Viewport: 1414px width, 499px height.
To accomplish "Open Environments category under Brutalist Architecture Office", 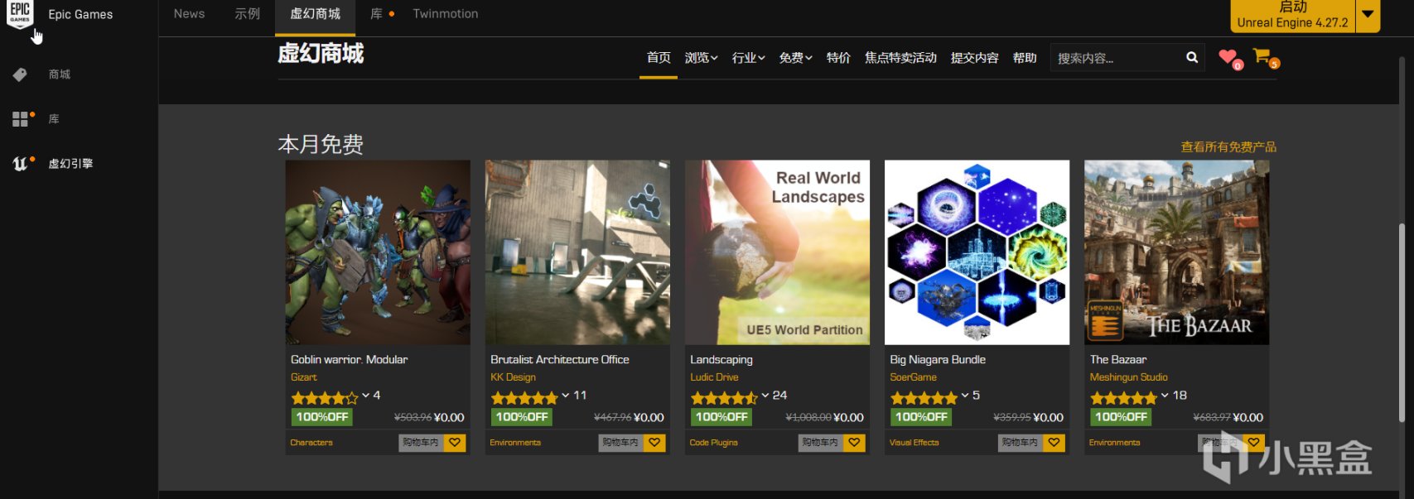I will [x=515, y=443].
